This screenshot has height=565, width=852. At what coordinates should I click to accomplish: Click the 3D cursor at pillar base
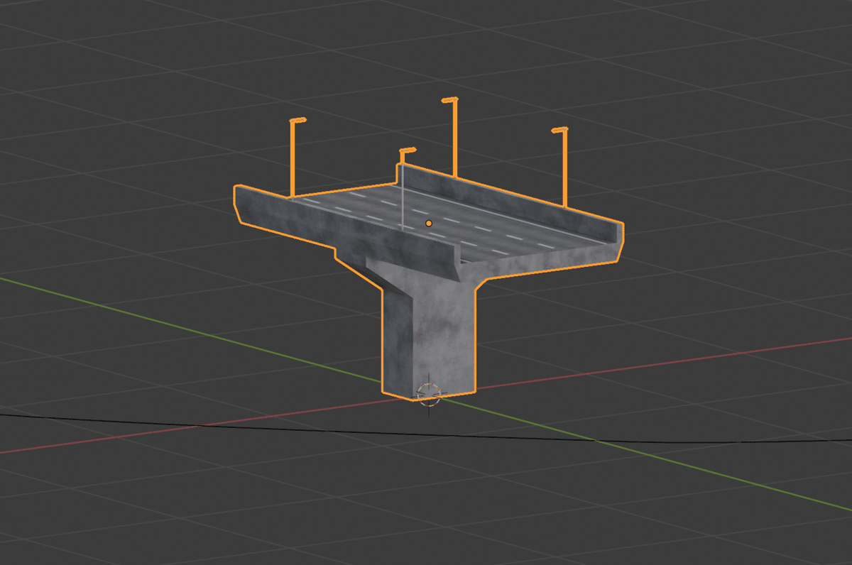pos(429,393)
